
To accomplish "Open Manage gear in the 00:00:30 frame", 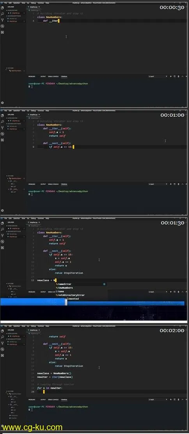I will tap(2, 103).
